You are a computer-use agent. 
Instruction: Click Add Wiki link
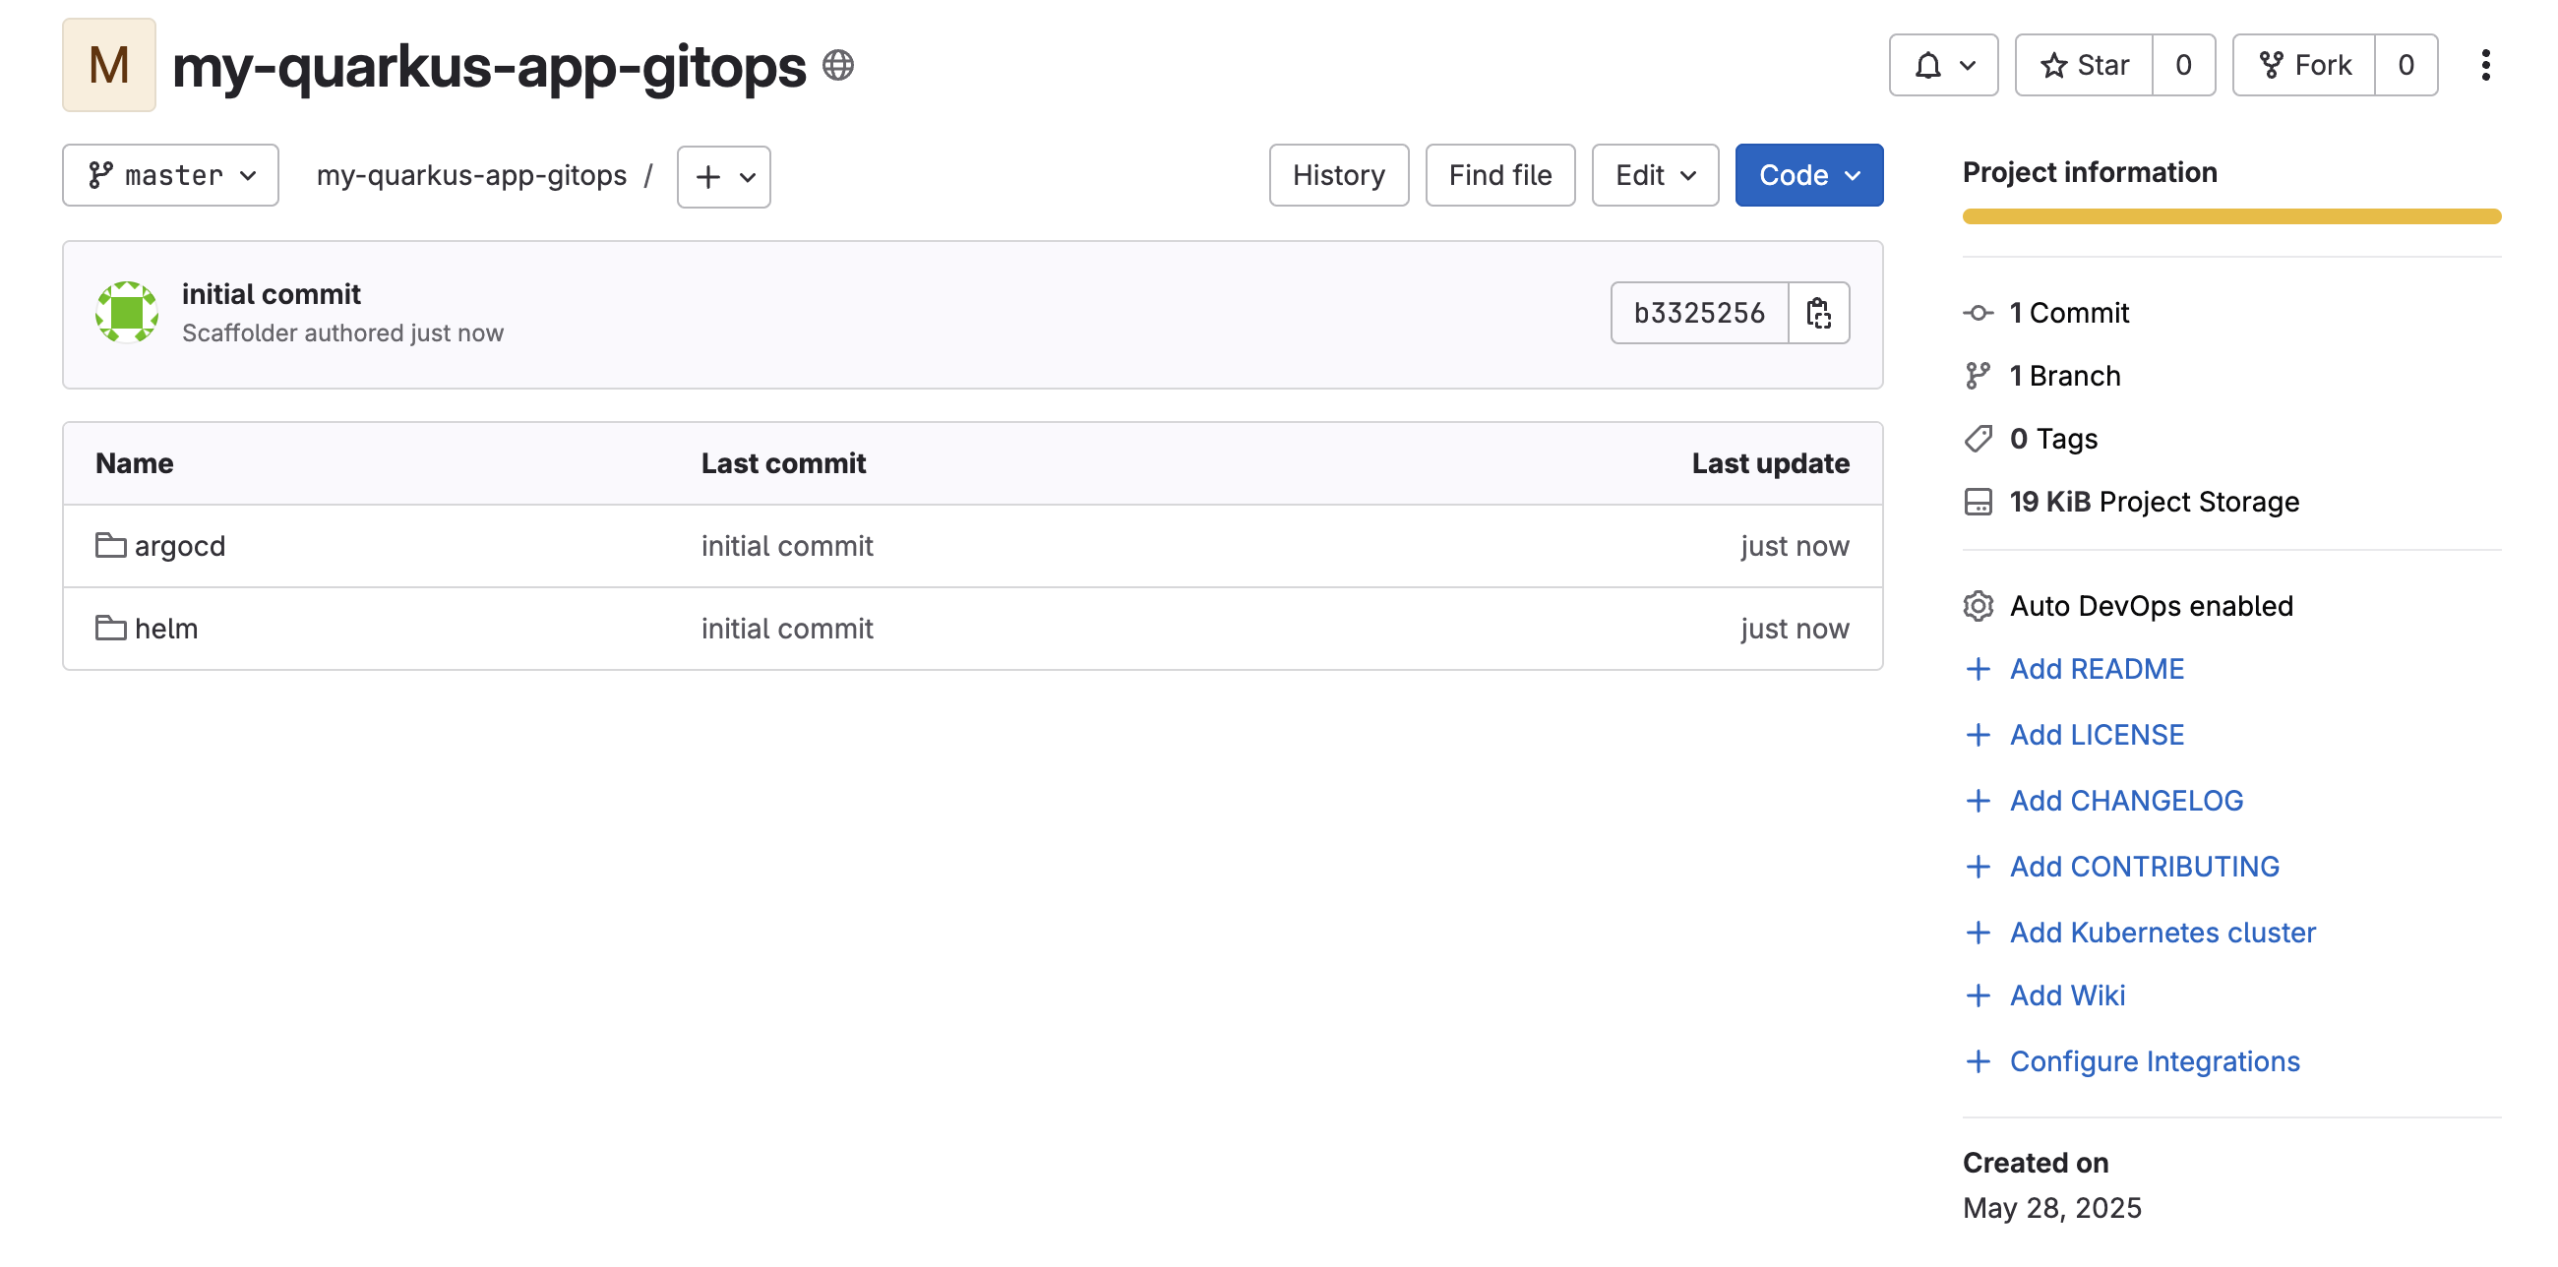(x=2066, y=995)
